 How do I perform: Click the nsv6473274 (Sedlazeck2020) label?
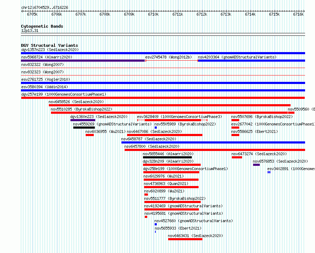[x=259, y=154]
